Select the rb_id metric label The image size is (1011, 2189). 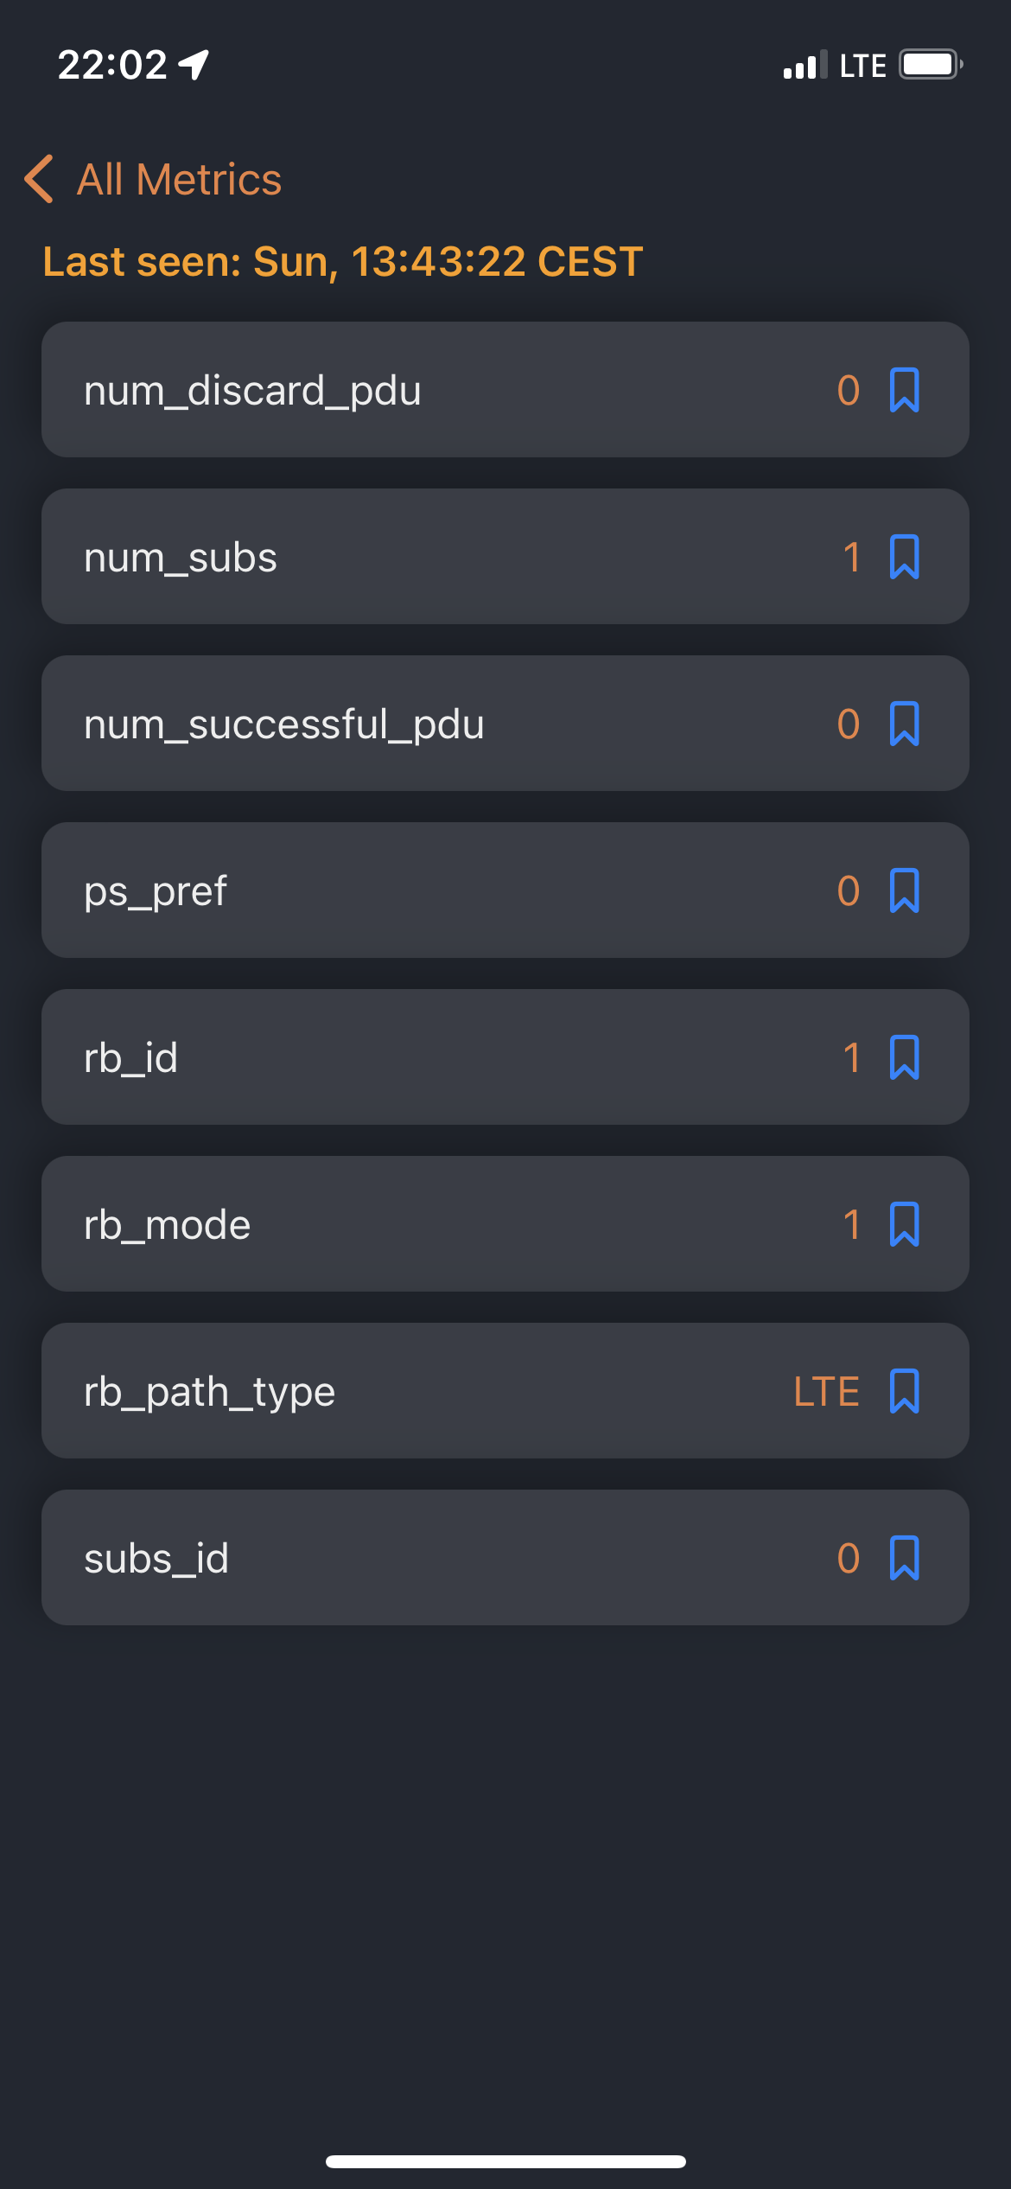(x=130, y=1058)
